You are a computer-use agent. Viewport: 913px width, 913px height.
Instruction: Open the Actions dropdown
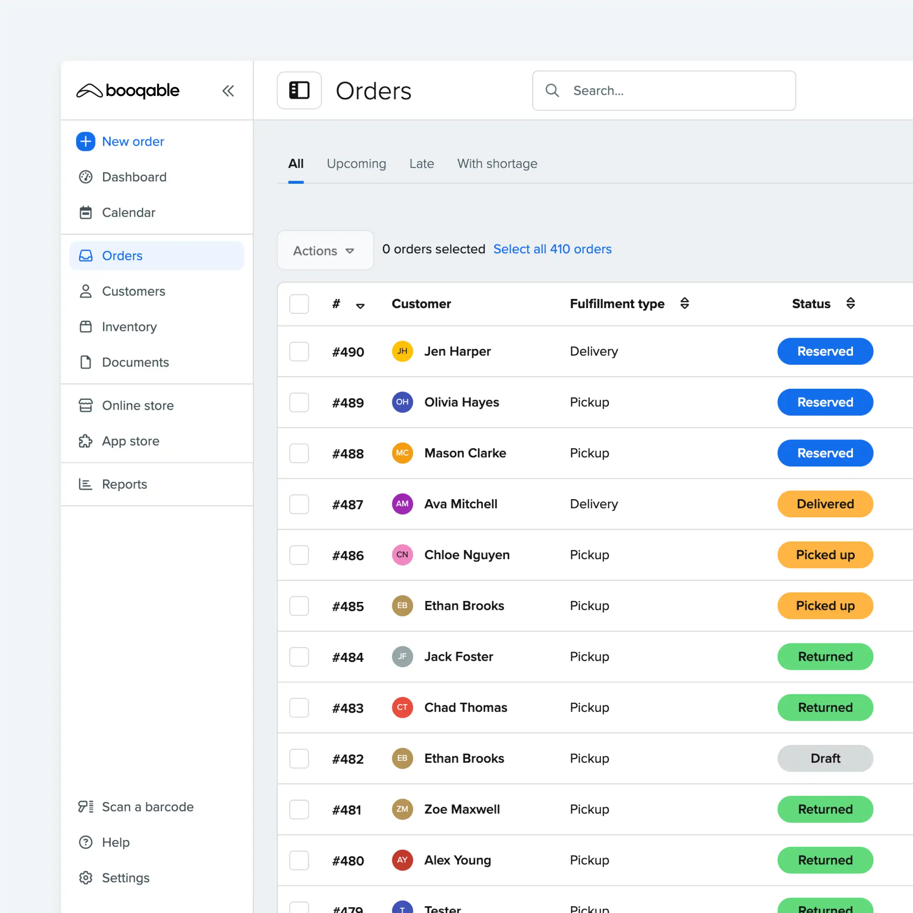pyautogui.click(x=324, y=250)
